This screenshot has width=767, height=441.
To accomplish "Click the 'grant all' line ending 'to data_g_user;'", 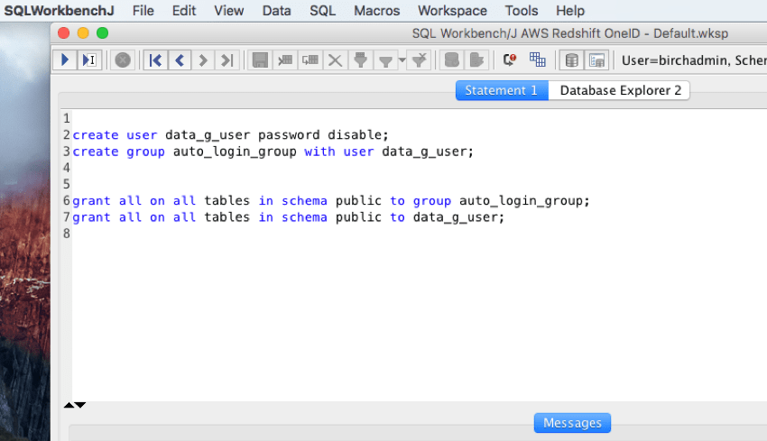I will click(x=288, y=217).
